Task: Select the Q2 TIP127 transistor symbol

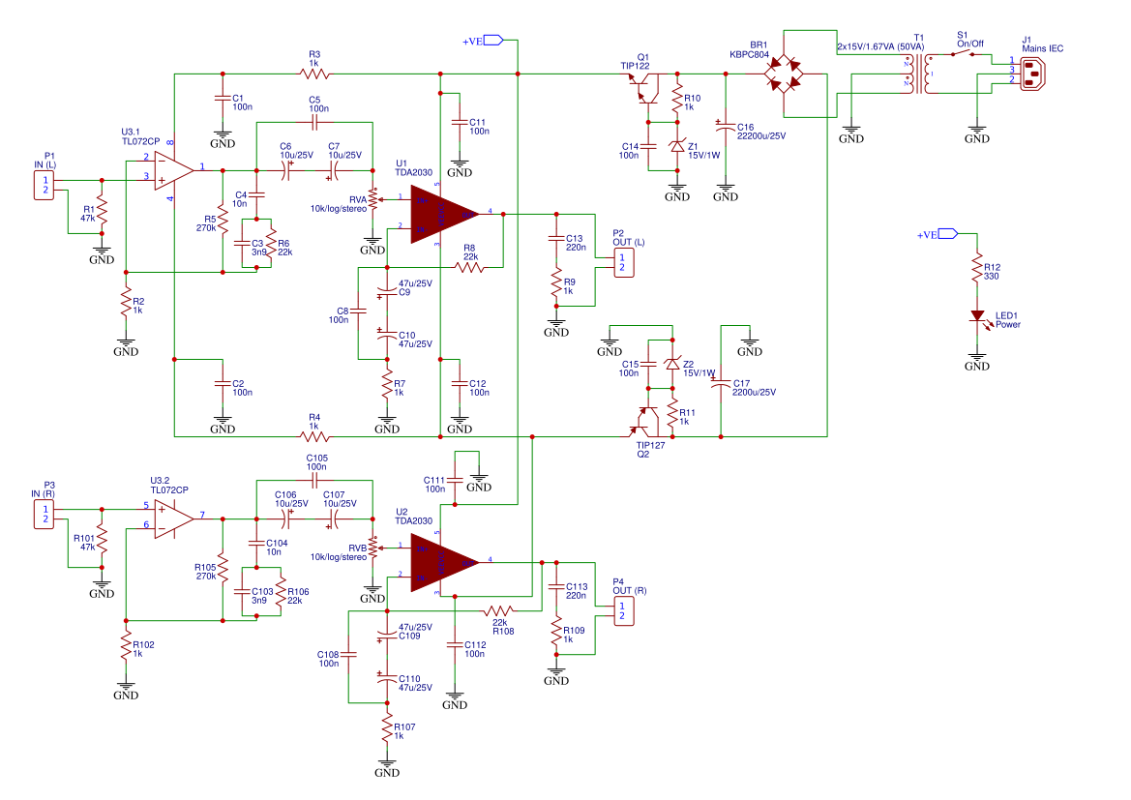Action: [x=645, y=423]
